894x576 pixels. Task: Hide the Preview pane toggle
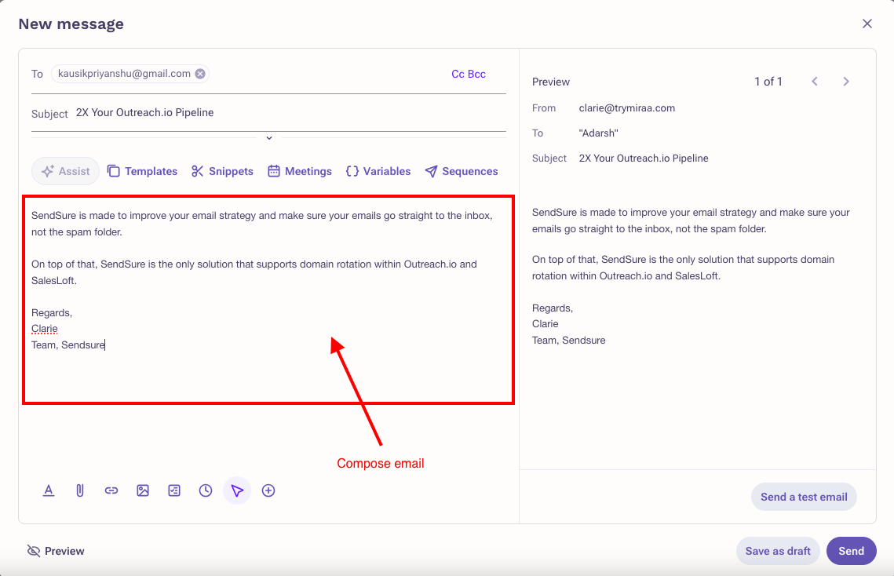click(56, 551)
